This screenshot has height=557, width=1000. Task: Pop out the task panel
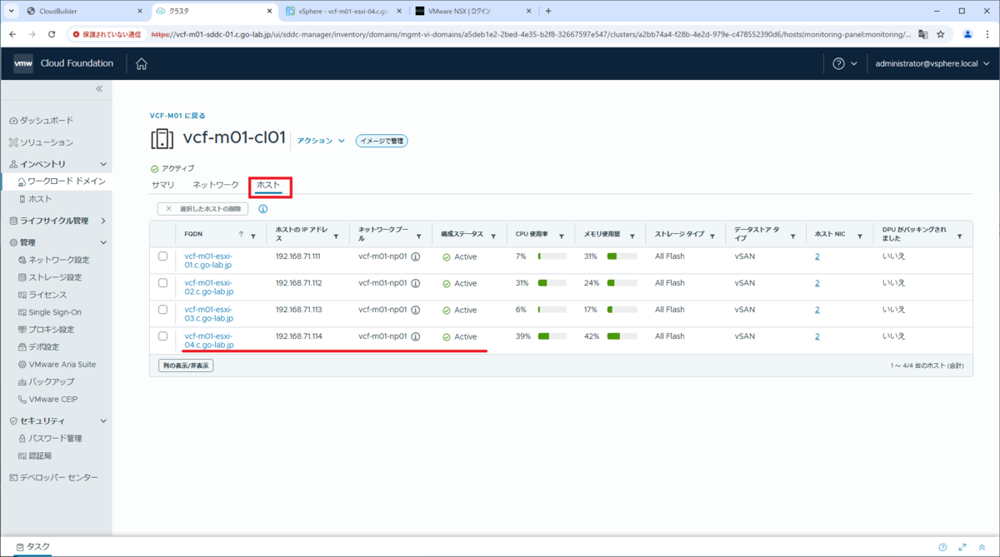962,547
